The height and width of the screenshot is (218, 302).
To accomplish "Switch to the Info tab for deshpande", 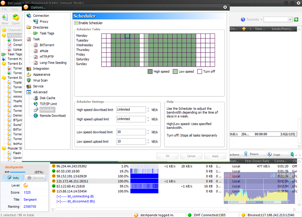I will (x=13, y=178).
